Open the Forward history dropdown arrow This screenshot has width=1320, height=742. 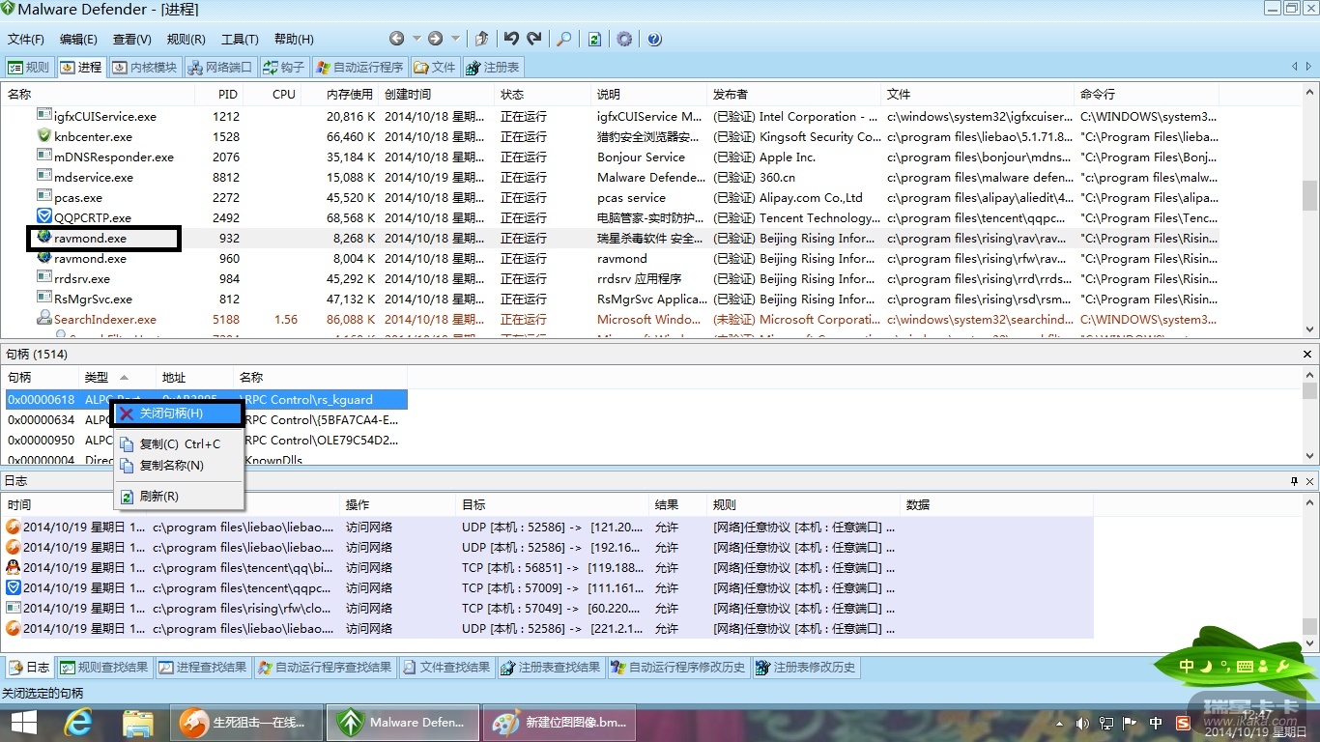454,39
